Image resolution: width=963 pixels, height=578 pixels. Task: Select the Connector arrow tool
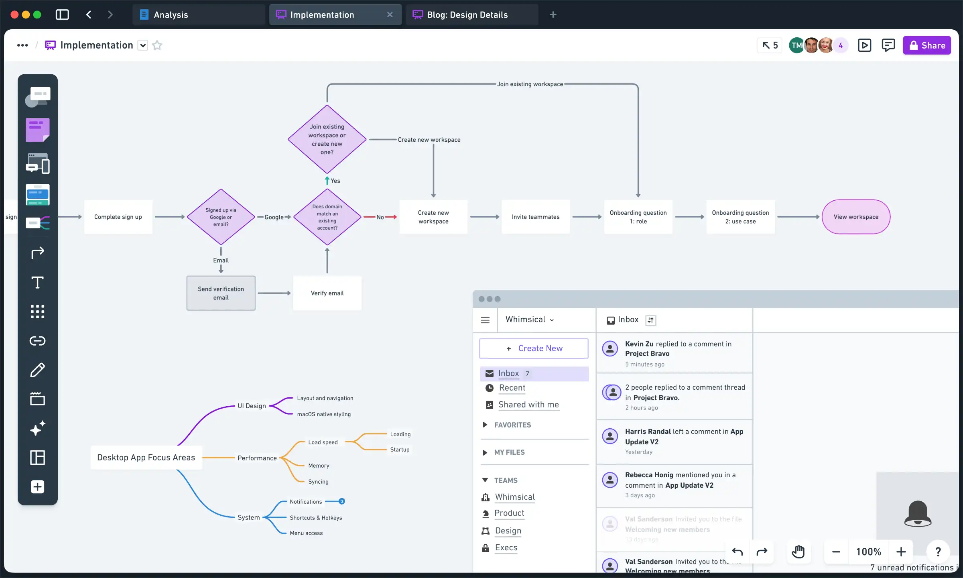(x=37, y=252)
